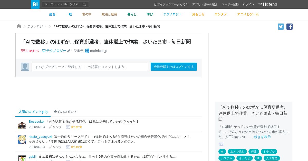This screenshot has width=308, height=161.
Task: Open gabill's avatar
Action: click(x=22, y=158)
